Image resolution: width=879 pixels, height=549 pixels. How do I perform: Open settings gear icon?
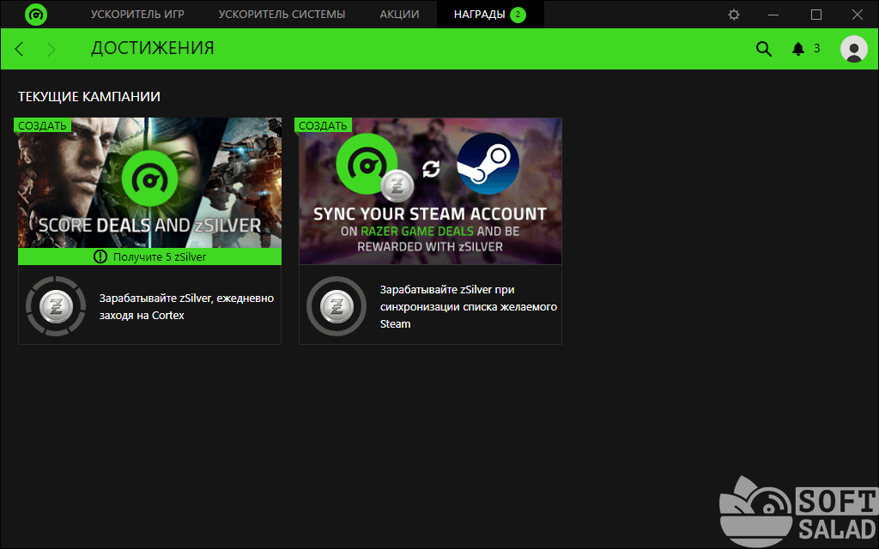(734, 15)
